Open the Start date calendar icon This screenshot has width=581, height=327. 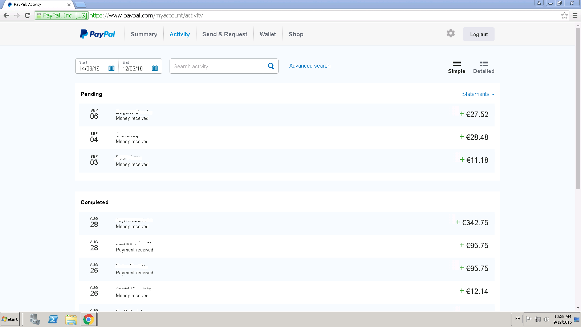tap(111, 68)
